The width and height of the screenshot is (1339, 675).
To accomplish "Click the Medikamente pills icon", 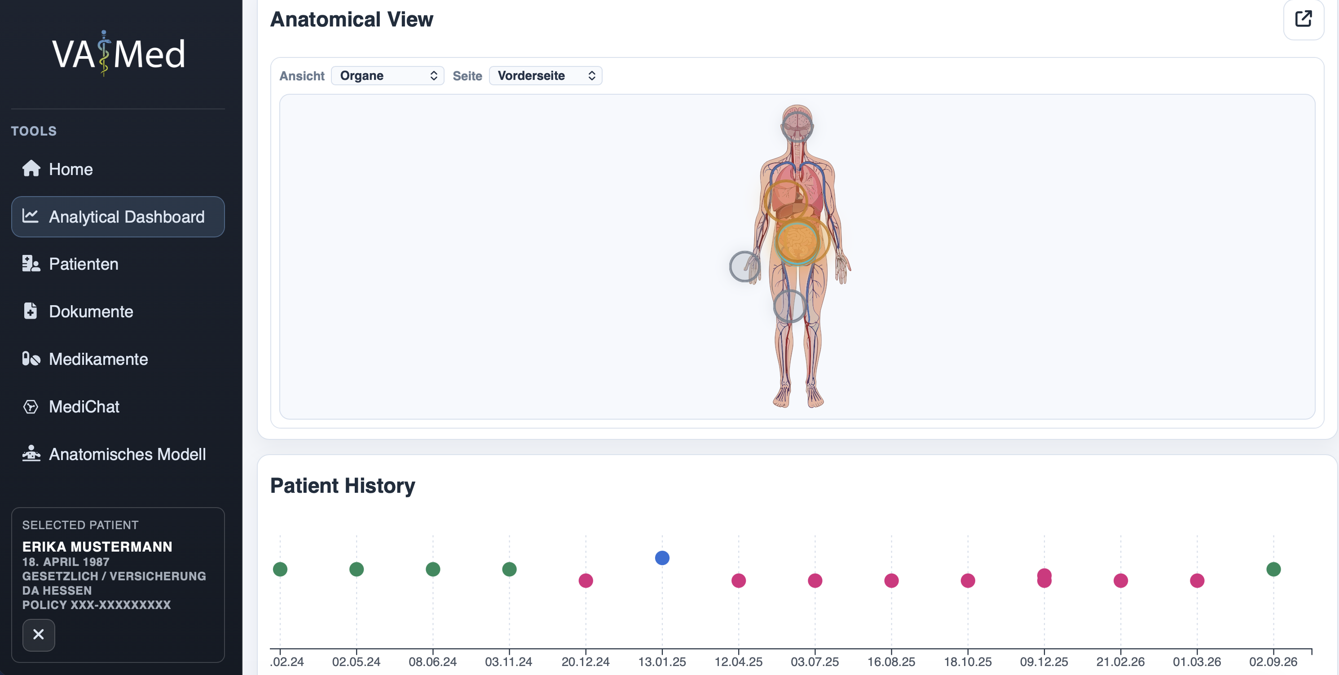I will coord(31,359).
